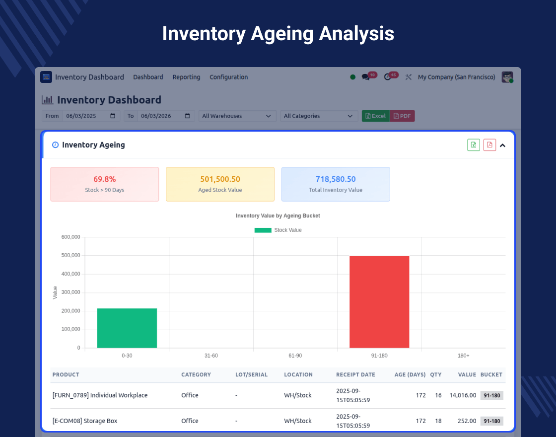Click the 14,016.00 value cell

463,395
